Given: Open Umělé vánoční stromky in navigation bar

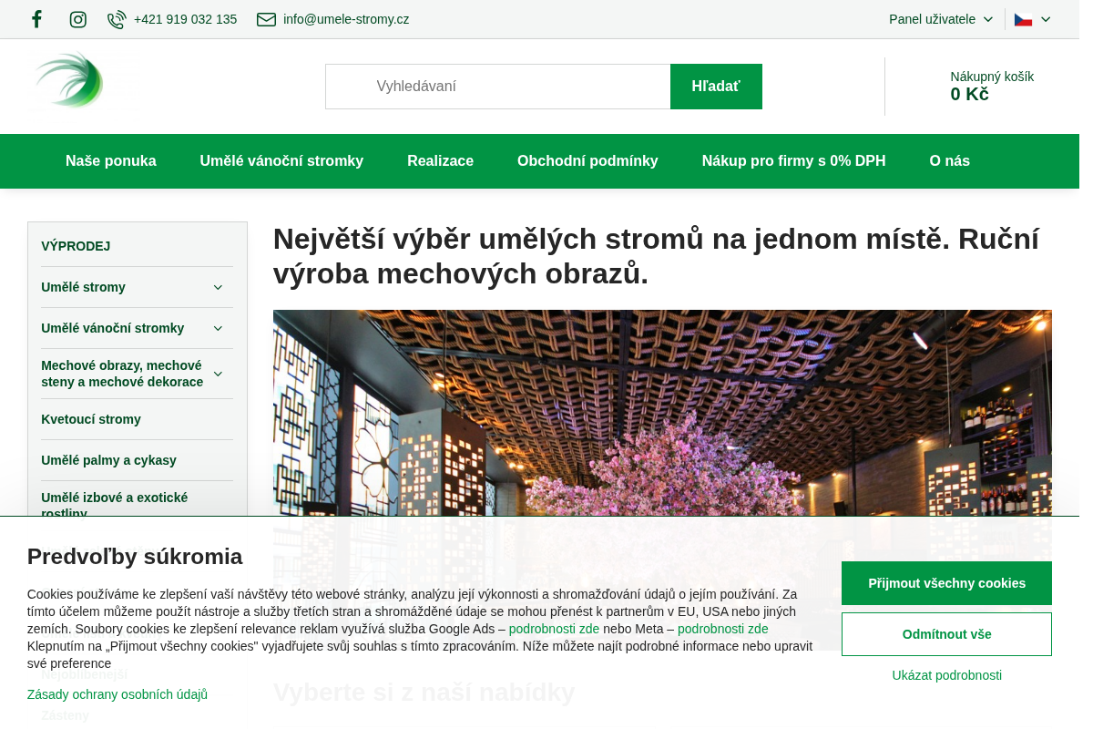Looking at the screenshot, I should 281,161.
